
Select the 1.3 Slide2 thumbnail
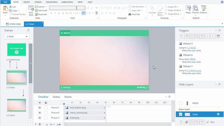[16, 105]
